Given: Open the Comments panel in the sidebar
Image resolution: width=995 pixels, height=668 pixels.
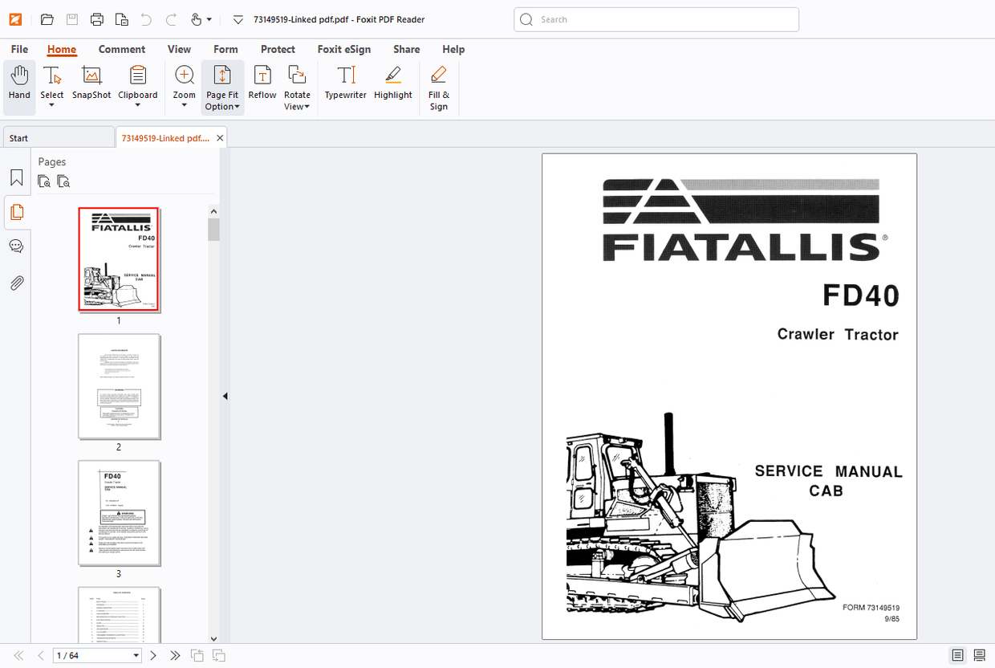Looking at the screenshot, I should coord(16,246).
